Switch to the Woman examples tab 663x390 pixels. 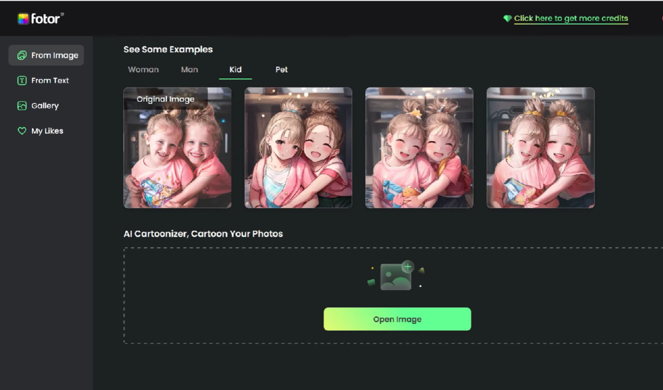click(143, 69)
